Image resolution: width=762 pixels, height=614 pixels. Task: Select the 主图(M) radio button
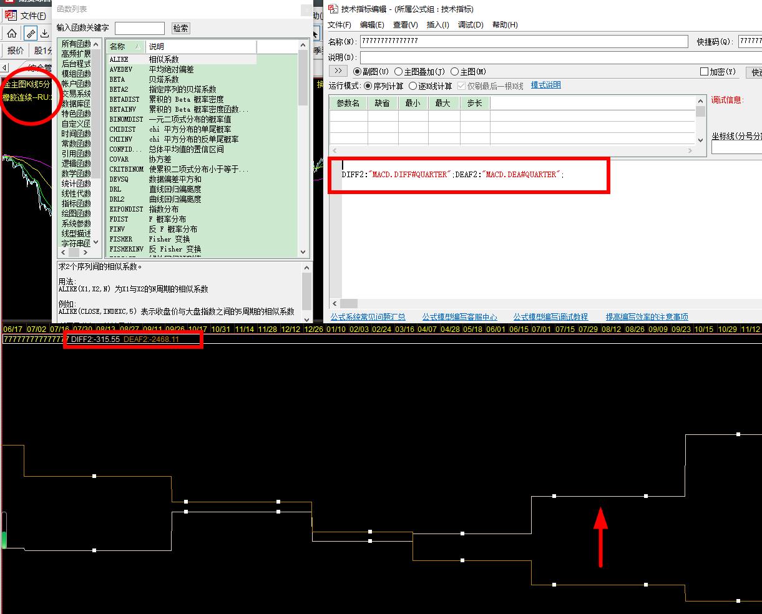[454, 72]
